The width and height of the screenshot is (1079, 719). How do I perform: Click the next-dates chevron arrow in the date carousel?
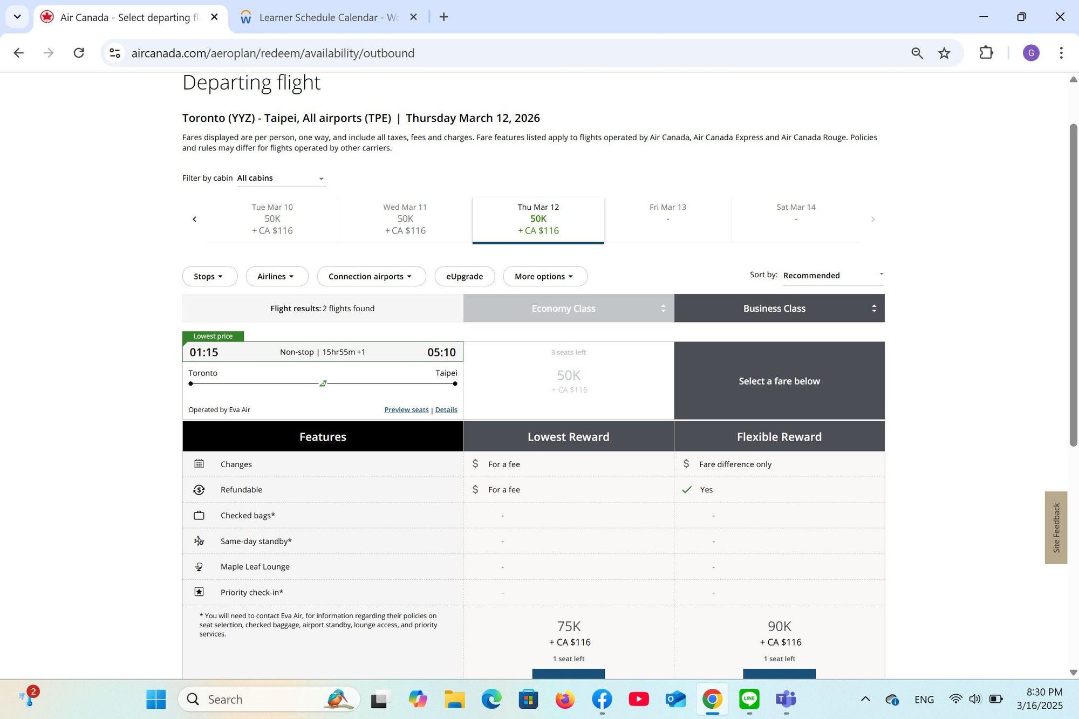tap(873, 218)
